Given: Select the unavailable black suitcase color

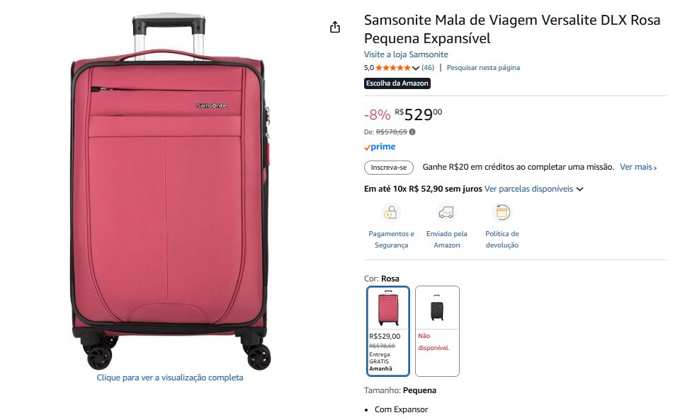Looking at the screenshot, I should click(x=437, y=331).
